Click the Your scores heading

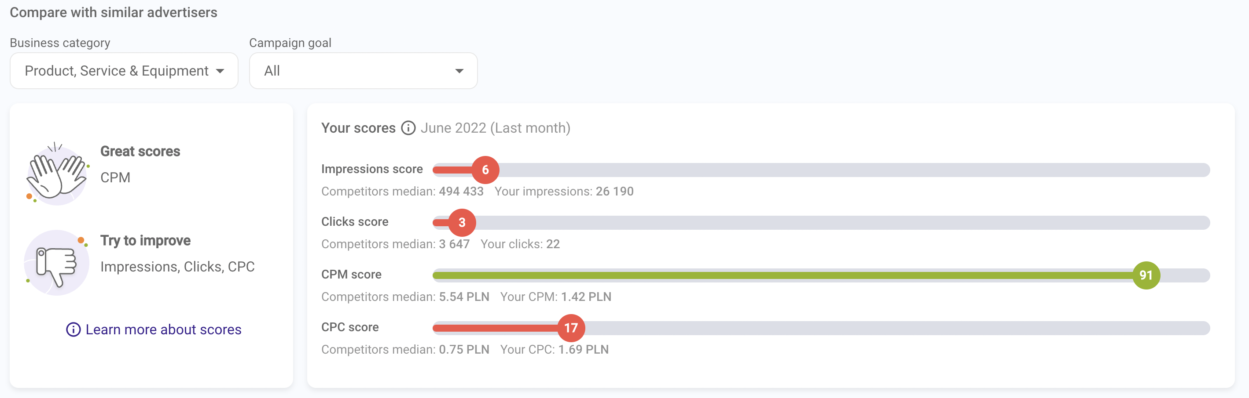[358, 128]
